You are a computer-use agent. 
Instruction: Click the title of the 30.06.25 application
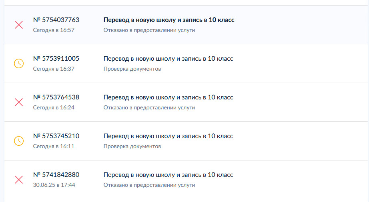pos(168,175)
